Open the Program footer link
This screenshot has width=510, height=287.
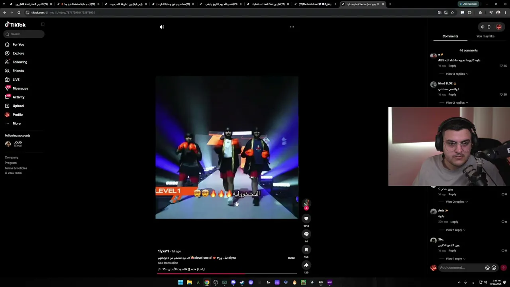(x=11, y=163)
